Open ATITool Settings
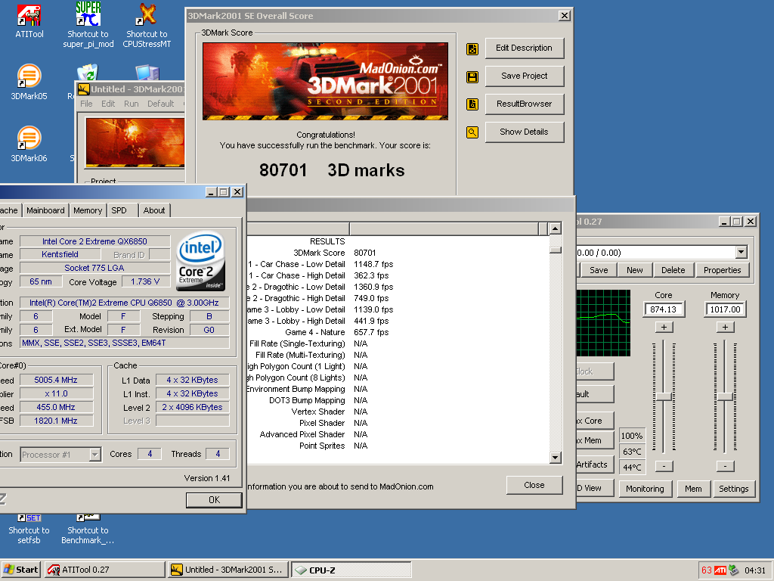774x581 pixels. click(733, 489)
